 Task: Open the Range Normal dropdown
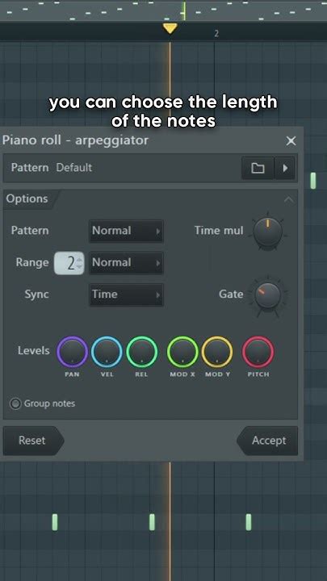tap(127, 263)
